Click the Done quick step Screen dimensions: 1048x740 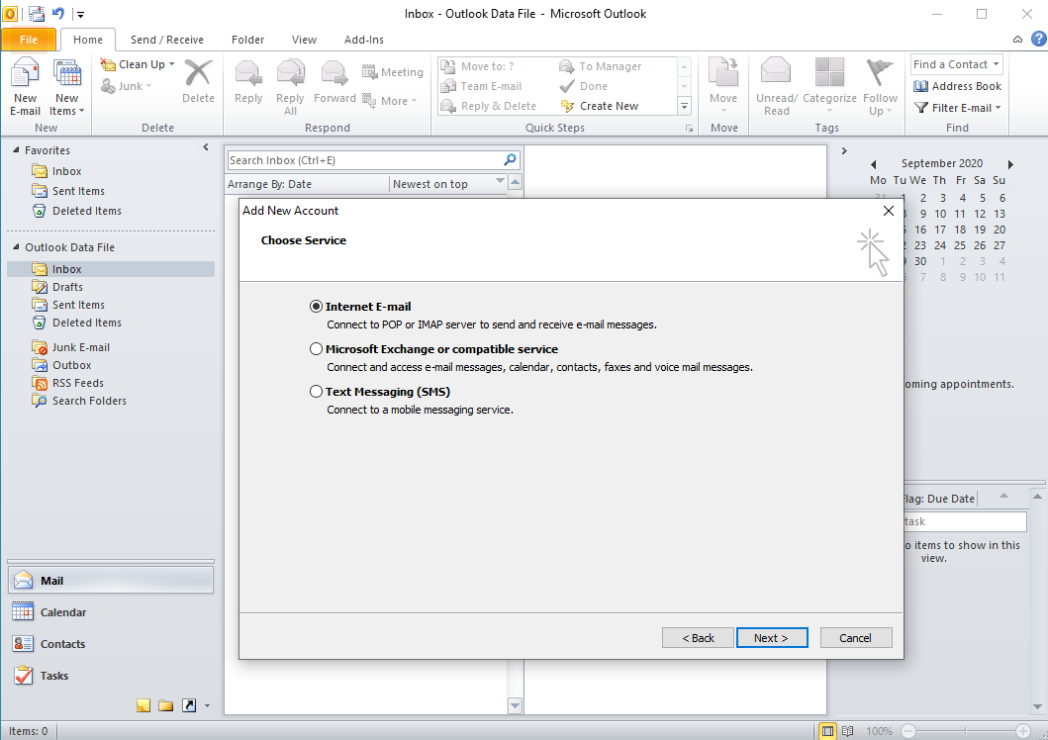coord(584,86)
